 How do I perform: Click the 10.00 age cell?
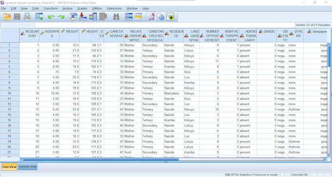coord(49,93)
